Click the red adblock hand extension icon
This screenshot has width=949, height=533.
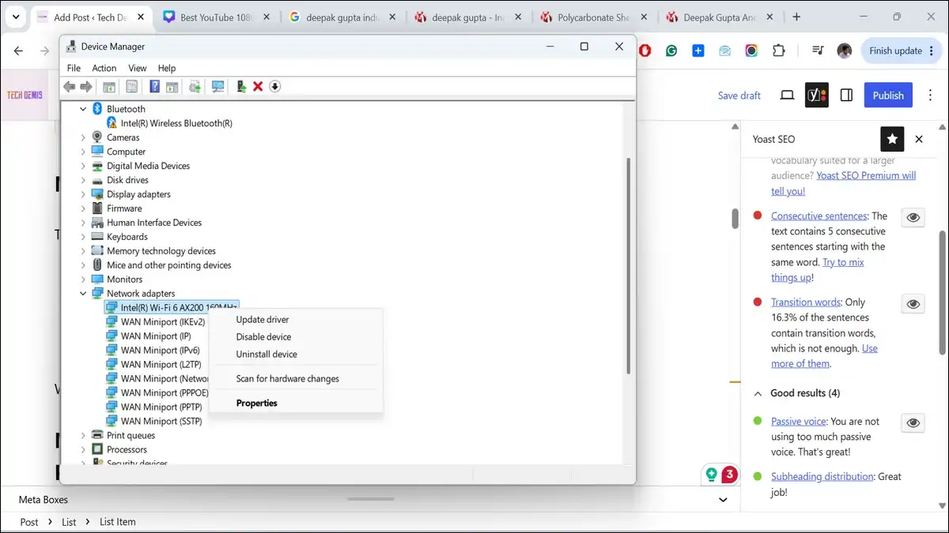pyautogui.click(x=645, y=51)
